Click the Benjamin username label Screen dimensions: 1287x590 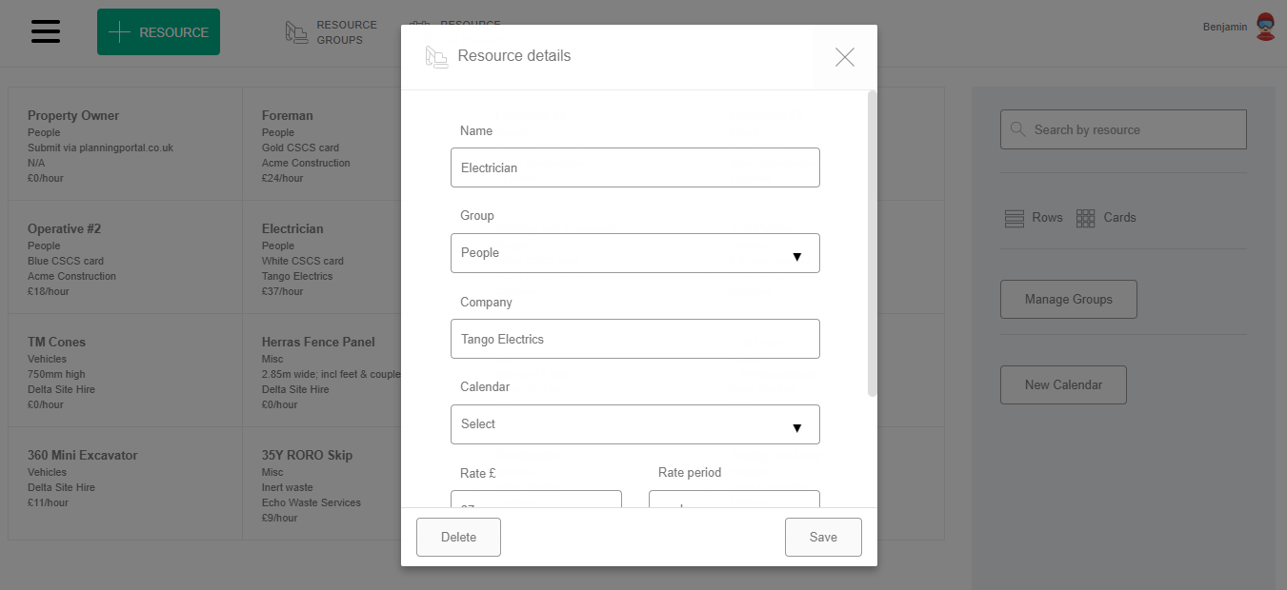pyautogui.click(x=1225, y=27)
